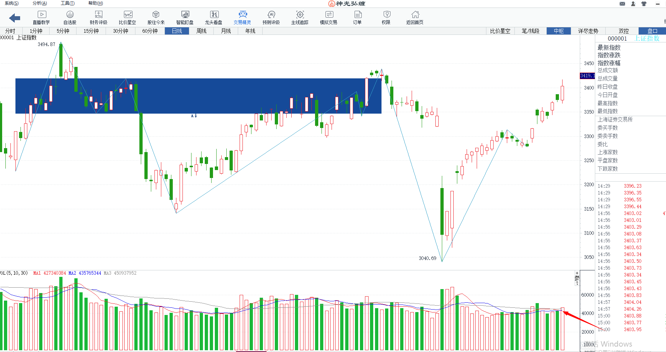Open the skin T-shirt icon
The height and width of the screenshot is (352, 666).
pos(644,4)
